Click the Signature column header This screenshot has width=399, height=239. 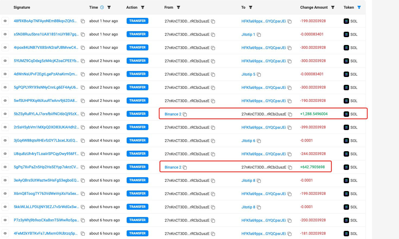[22, 7]
